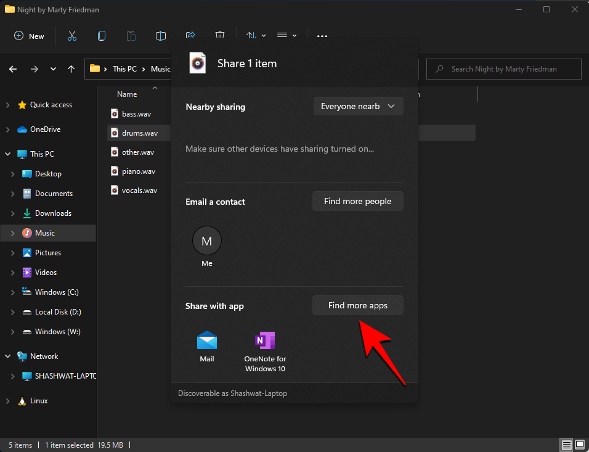Select the other.wav file
This screenshot has width=589, height=452.
point(138,152)
